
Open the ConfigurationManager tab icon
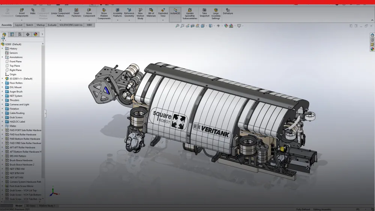pos(20,34)
